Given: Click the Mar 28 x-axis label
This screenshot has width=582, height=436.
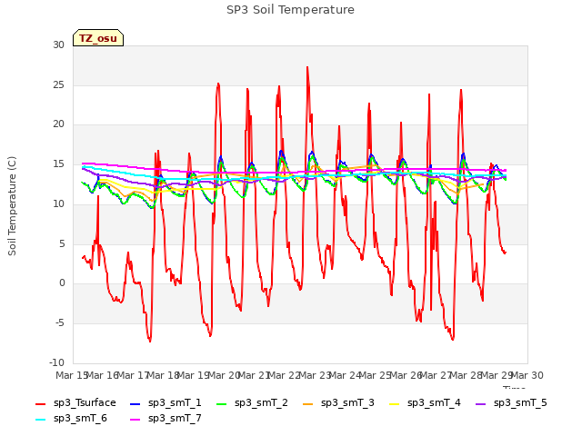Looking at the screenshot, I should tap(467, 375).
